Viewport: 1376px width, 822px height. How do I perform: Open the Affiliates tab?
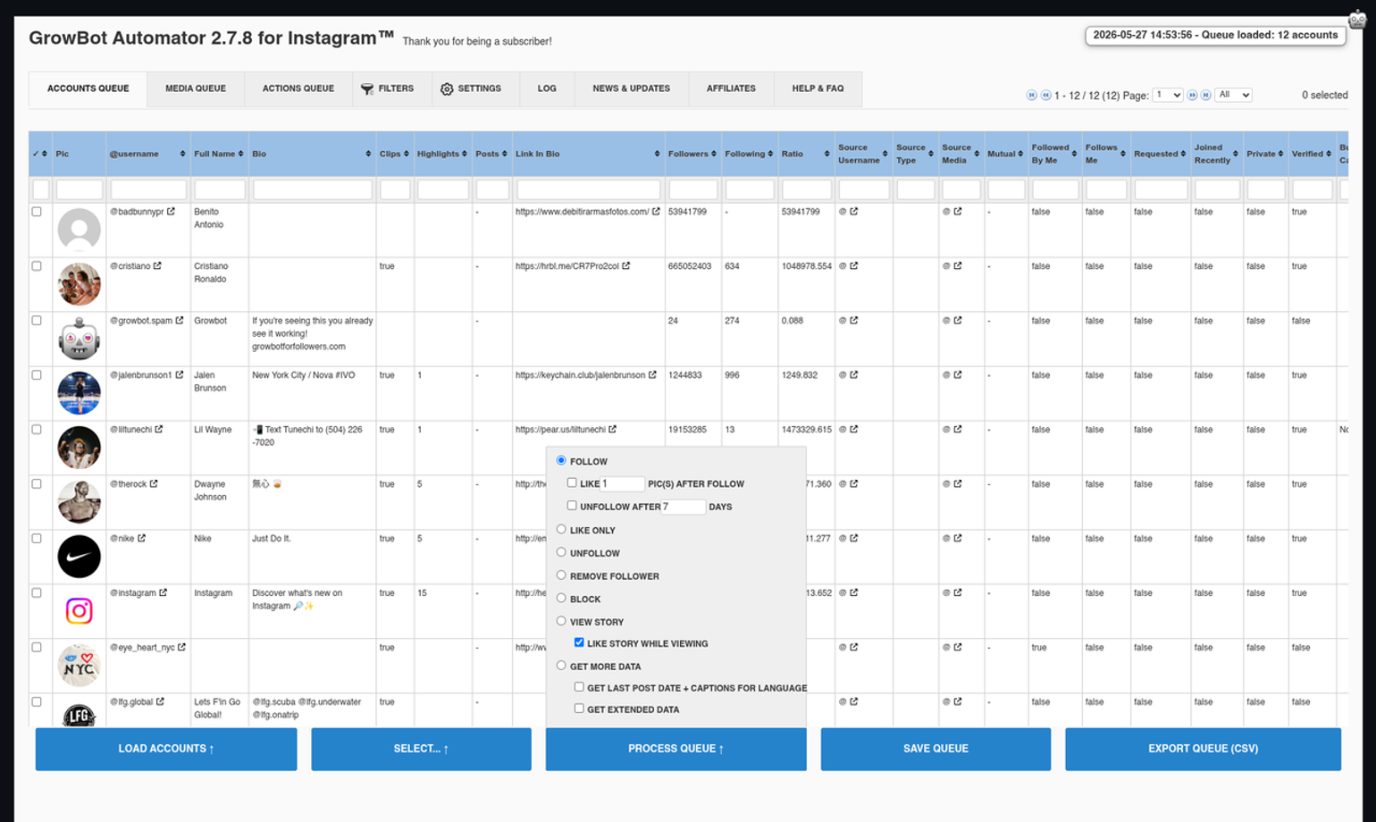731,89
